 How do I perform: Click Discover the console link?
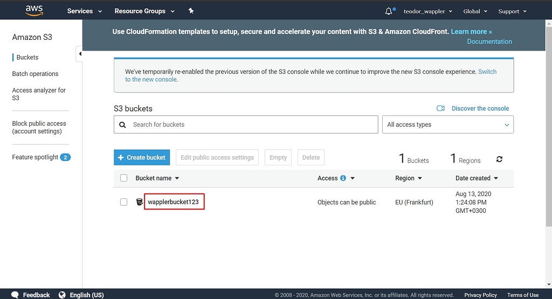coord(480,108)
